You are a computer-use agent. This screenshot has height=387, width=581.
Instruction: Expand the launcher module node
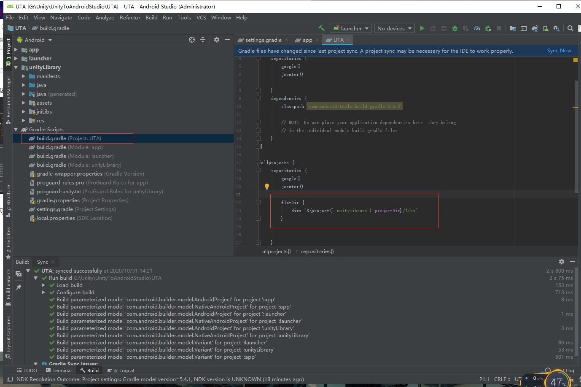pyautogui.click(x=16, y=59)
